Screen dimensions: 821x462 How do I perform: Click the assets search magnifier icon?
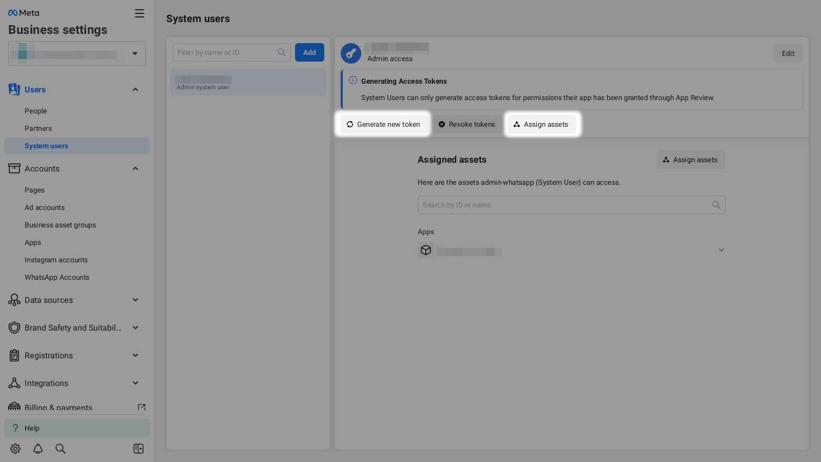pos(716,205)
